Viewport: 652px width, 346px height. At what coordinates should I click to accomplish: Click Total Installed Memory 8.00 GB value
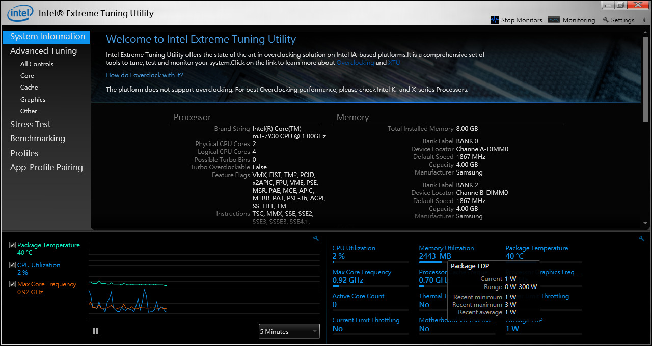(467, 129)
